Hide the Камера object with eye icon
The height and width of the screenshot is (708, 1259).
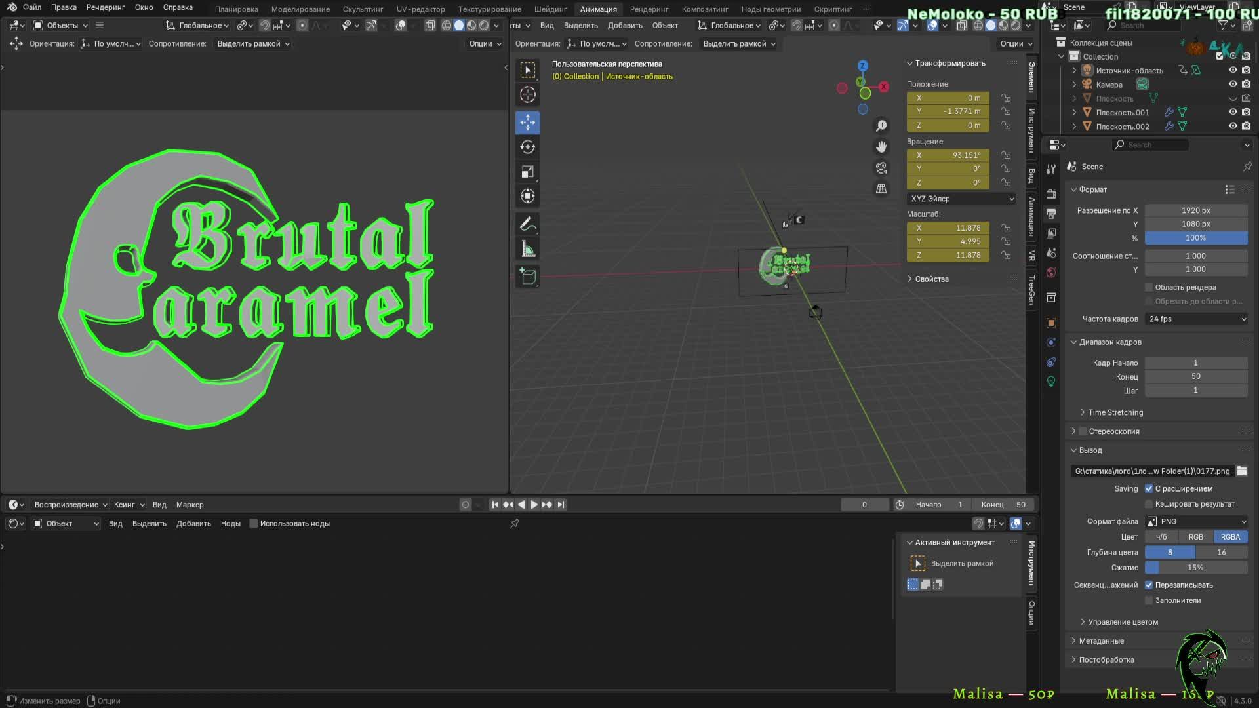click(1232, 85)
